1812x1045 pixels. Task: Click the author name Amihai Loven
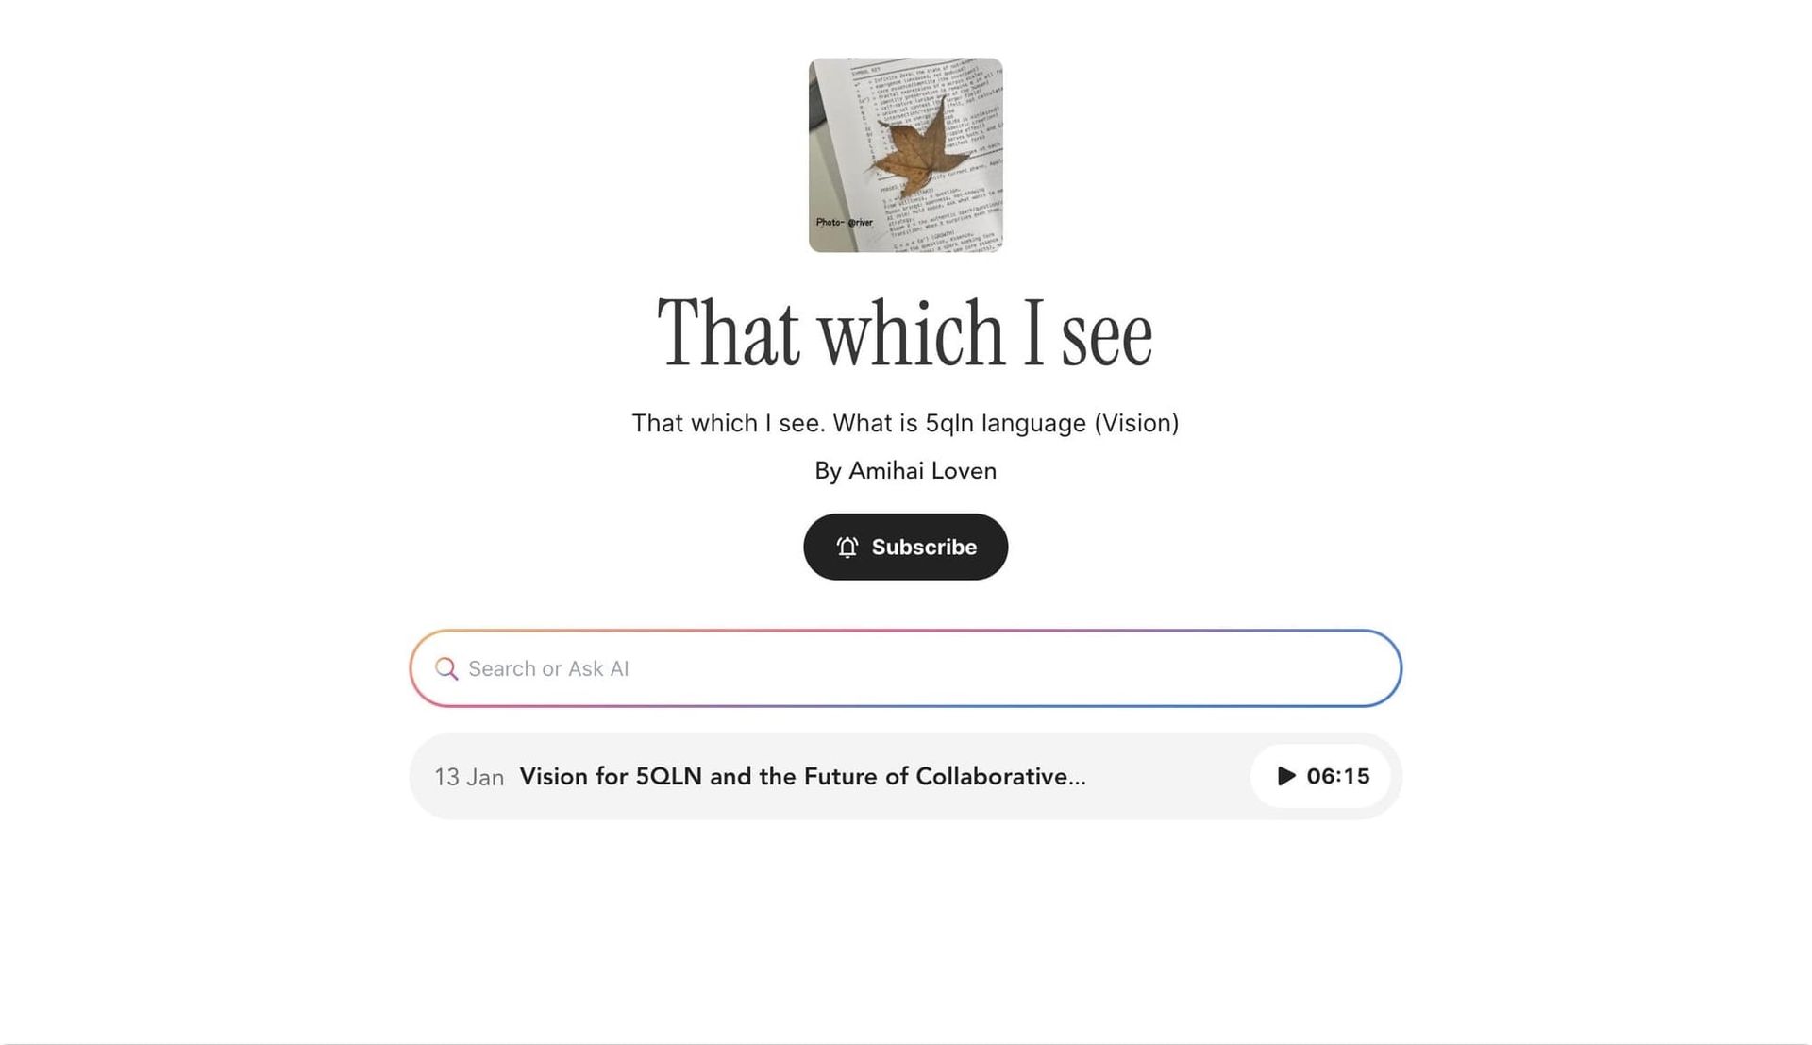[x=905, y=469]
